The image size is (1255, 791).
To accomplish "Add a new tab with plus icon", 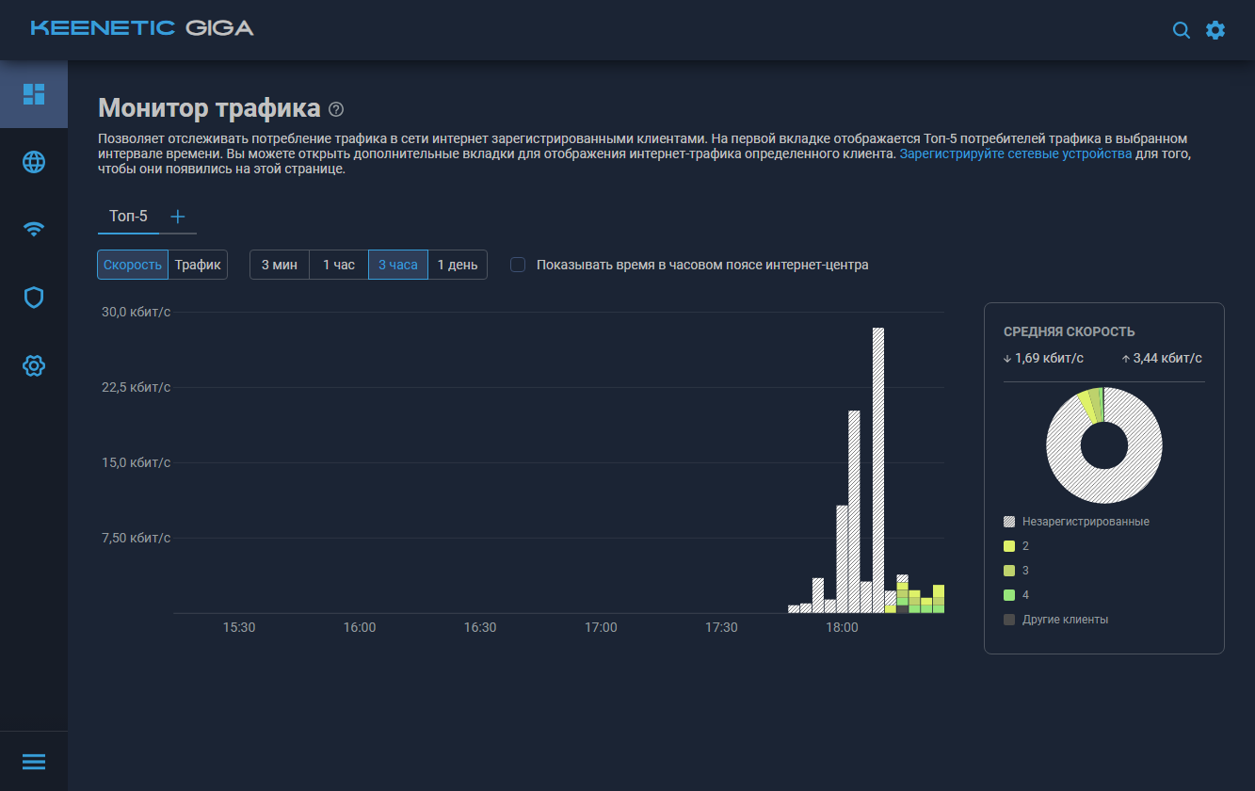I will [x=178, y=217].
